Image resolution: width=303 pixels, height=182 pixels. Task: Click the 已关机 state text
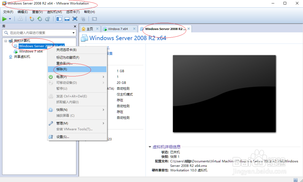click(175, 152)
